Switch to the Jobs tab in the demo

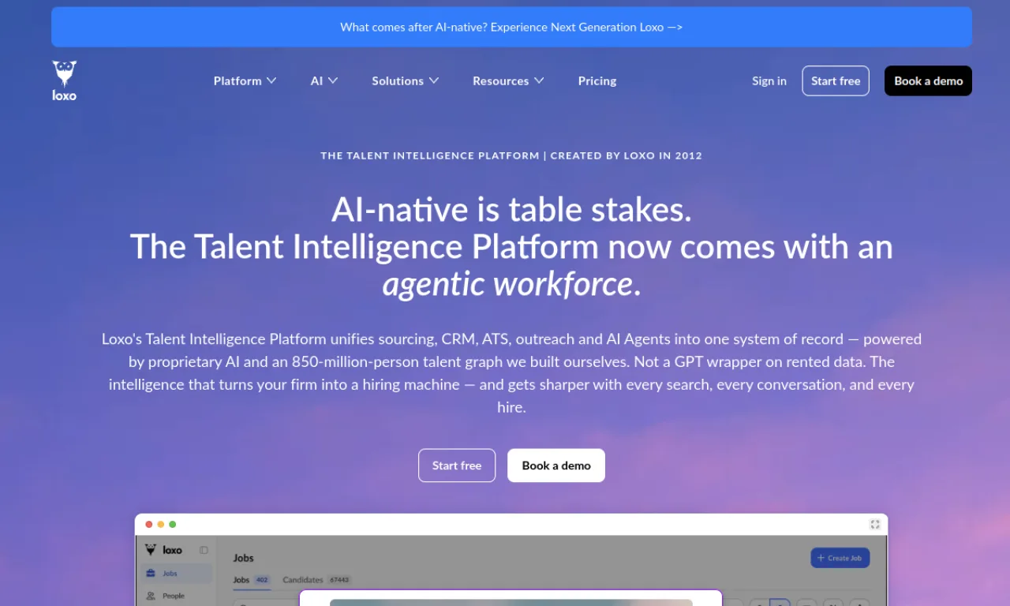click(x=252, y=580)
